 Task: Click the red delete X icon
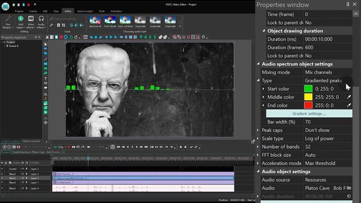[x=61, y=37]
